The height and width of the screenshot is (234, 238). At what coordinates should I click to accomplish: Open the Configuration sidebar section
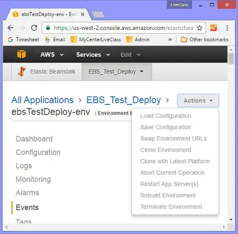point(38,152)
